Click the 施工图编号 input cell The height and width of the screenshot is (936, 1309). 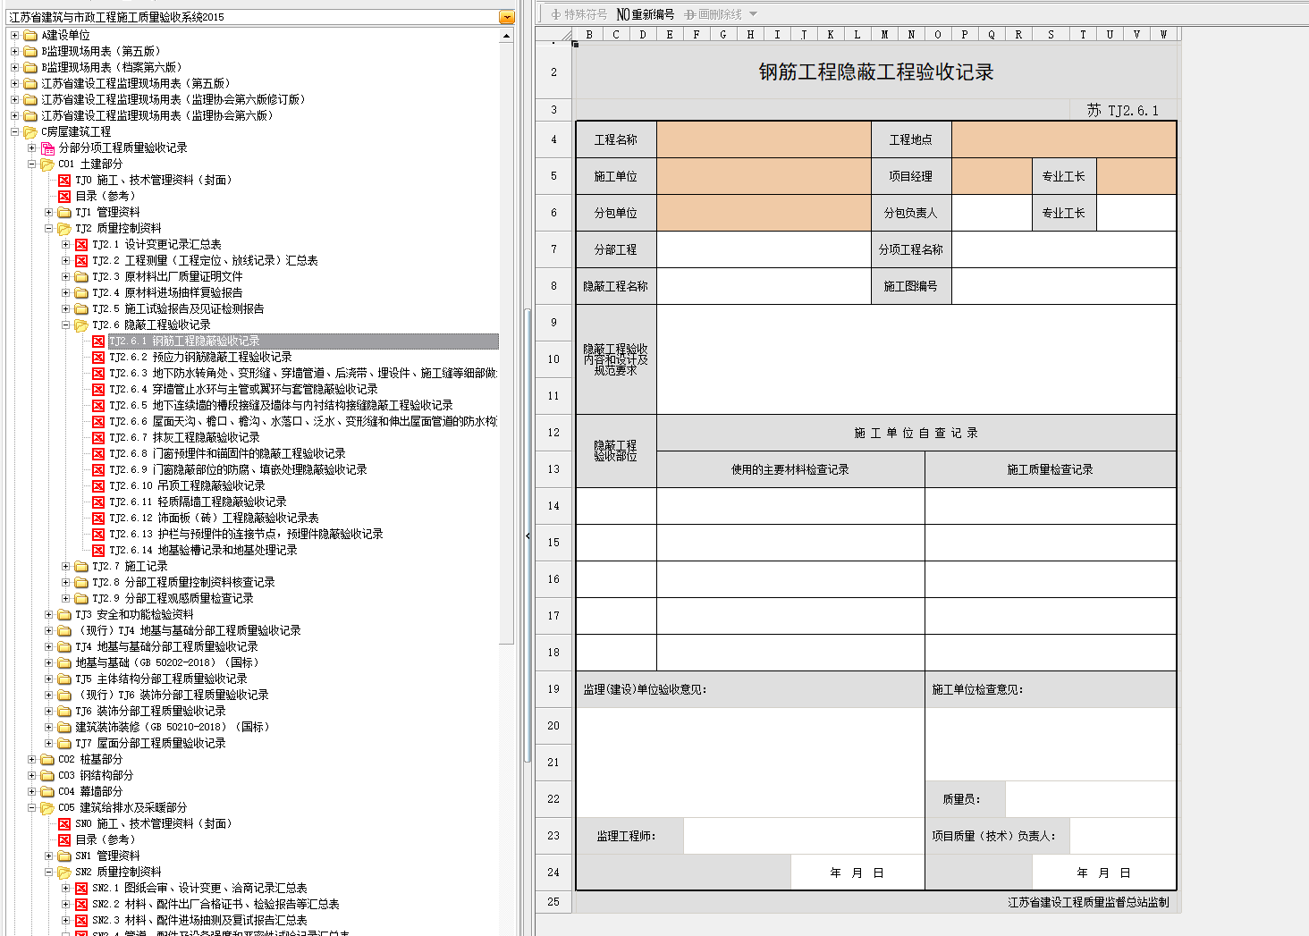click(1064, 286)
